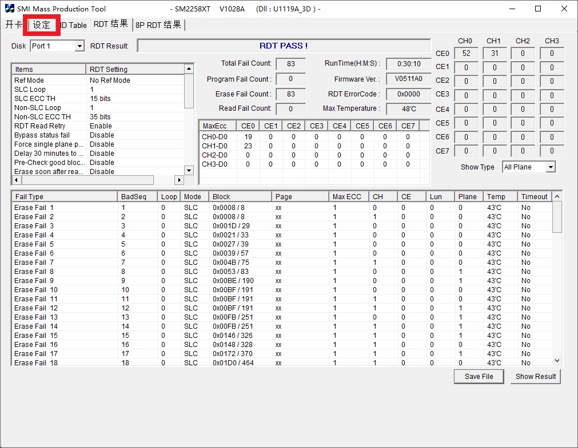The height and width of the screenshot is (448, 578).
Task: Switch to the 开卡 tab
Action: click(x=14, y=25)
